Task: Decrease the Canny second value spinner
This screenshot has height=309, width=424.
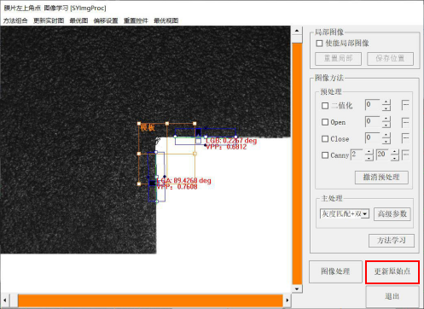Action: tap(395, 158)
